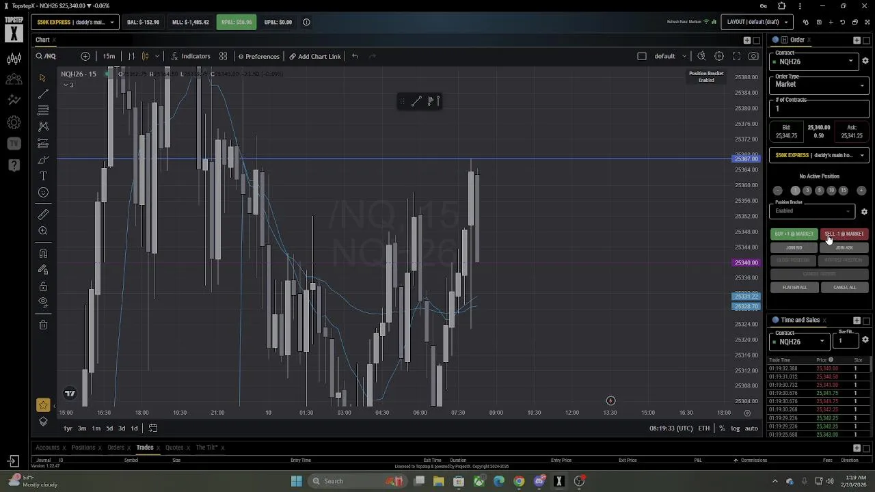Image resolution: width=875 pixels, height=492 pixels.
Task: Open the Order Type Market dropdown
Action: [x=819, y=84]
